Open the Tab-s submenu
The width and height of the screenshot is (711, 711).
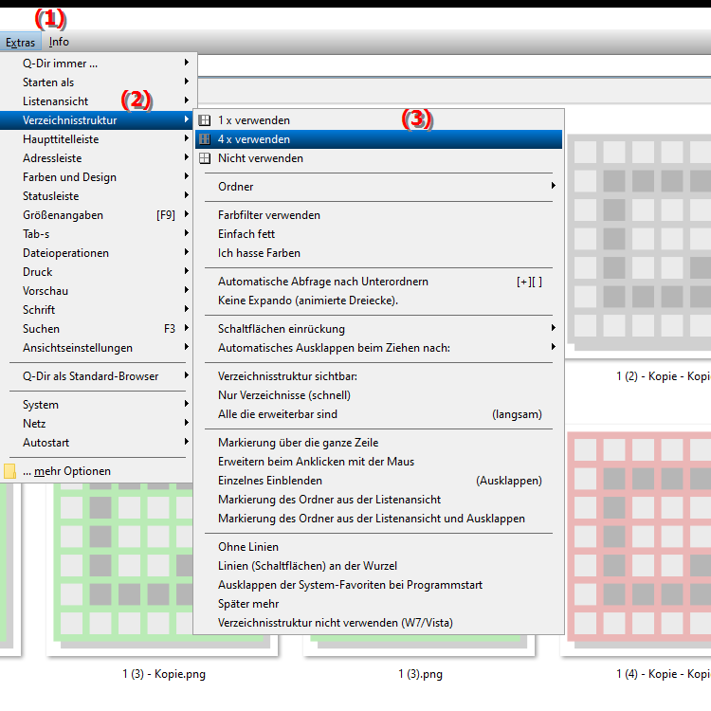(98, 234)
